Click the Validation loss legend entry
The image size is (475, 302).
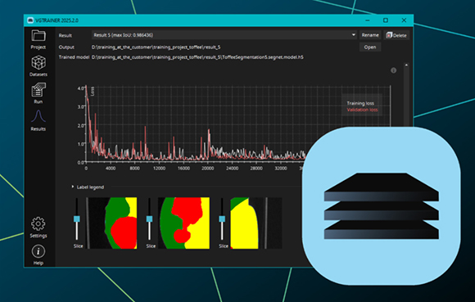click(x=362, y=110)
